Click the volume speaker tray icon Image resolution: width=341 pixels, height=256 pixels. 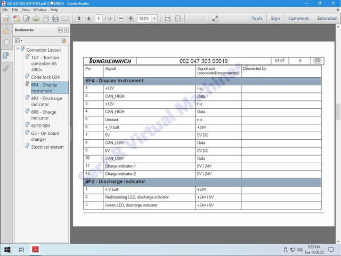299,250
